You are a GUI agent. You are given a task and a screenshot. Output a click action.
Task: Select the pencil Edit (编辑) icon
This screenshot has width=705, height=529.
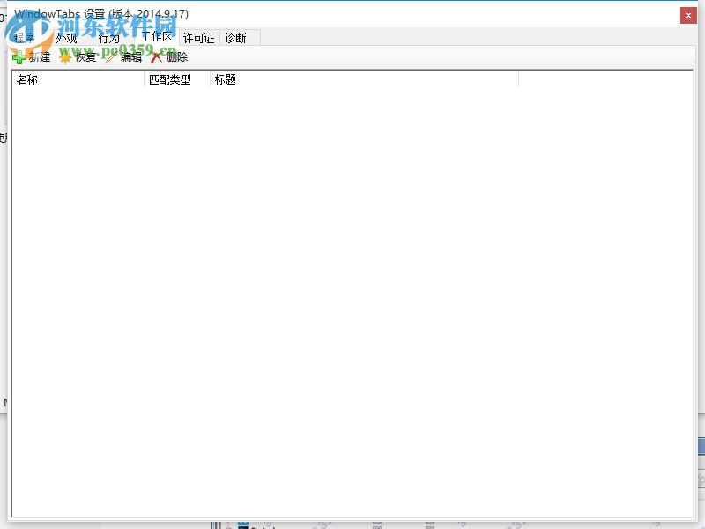pyautogui.click(x=112, y=56)
